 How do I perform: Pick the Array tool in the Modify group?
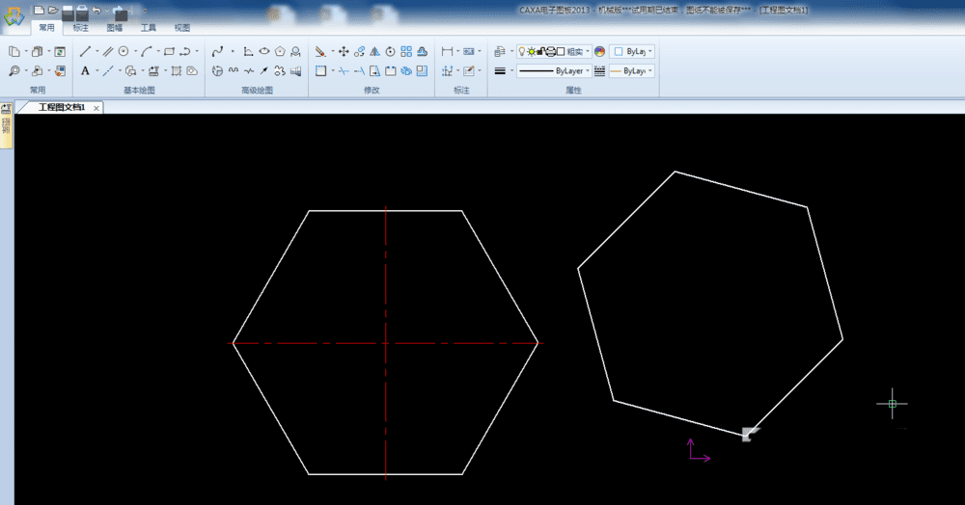(x=406, y=51)
